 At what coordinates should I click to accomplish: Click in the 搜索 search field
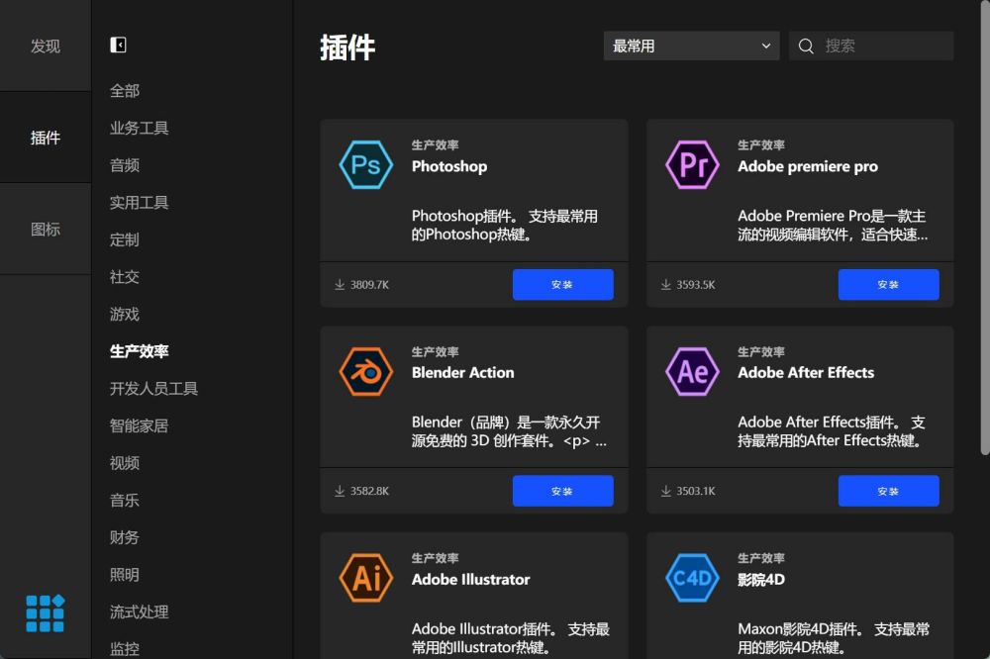[871, 47]
